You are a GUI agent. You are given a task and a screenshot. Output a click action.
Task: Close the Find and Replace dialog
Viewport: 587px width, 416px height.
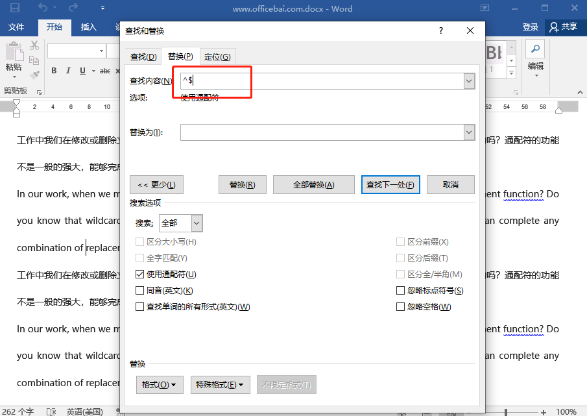pos(470,31)
